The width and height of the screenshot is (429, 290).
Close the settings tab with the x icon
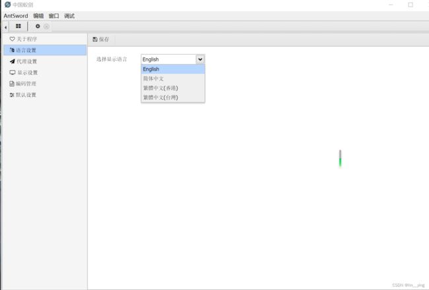click(46, 26)
